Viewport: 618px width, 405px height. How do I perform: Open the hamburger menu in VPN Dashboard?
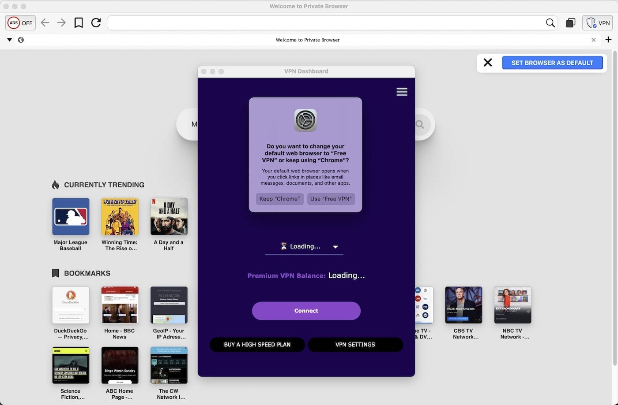pyautogui.click(x=402, y=92)
